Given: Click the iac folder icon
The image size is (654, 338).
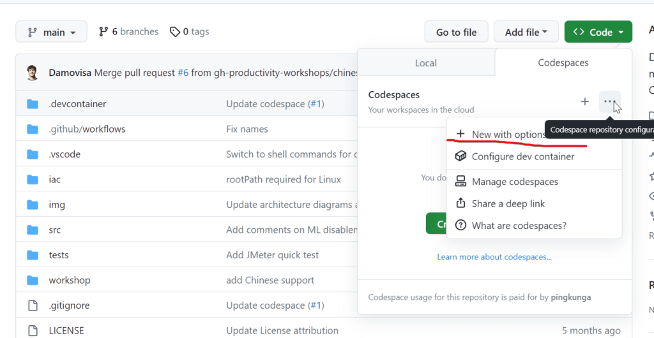Looking at the screenshot, I should [33, 179].
